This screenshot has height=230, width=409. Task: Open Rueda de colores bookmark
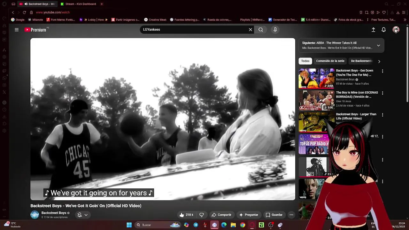click(217, 20)
